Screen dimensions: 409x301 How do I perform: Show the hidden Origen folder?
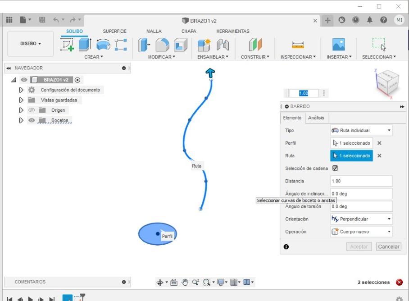click(32, 110)
